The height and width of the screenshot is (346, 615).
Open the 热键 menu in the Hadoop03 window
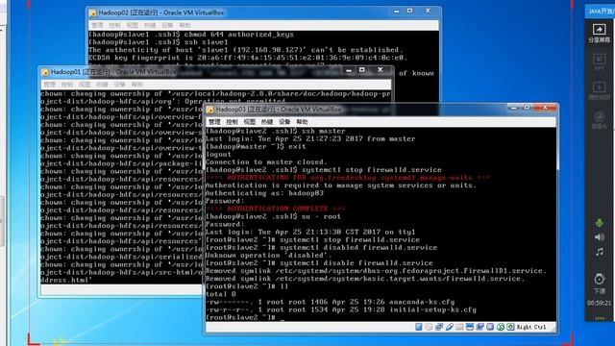(267, 122)
